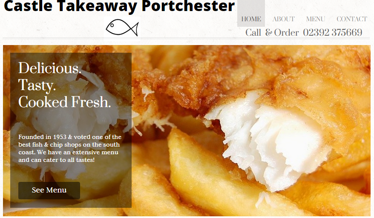Click the fish logo icon

pos(122,27)
